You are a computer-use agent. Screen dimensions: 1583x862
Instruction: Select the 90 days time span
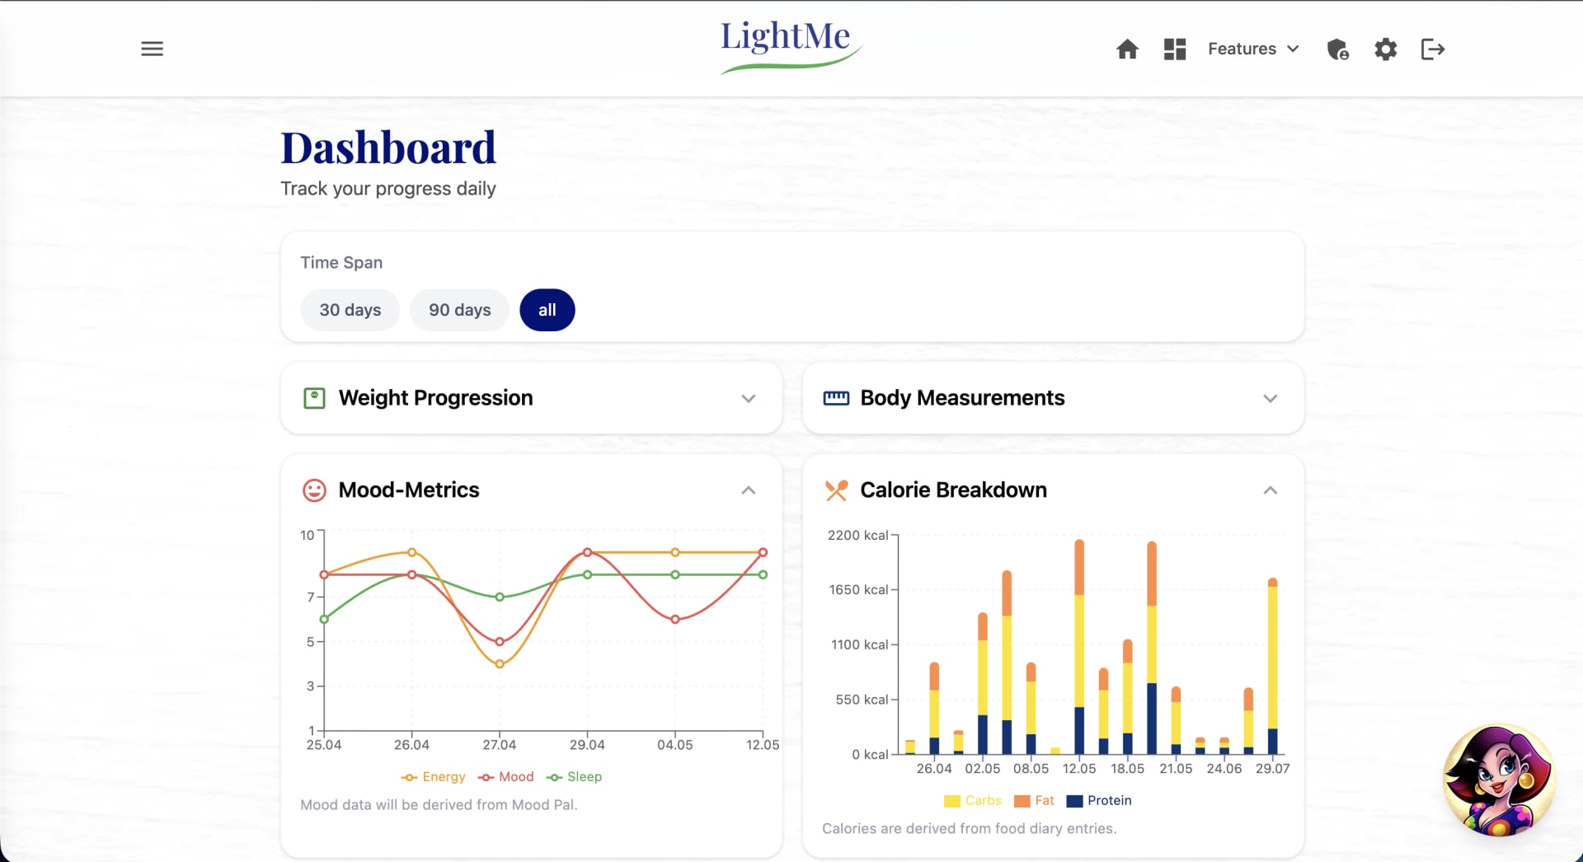(459, 310)
